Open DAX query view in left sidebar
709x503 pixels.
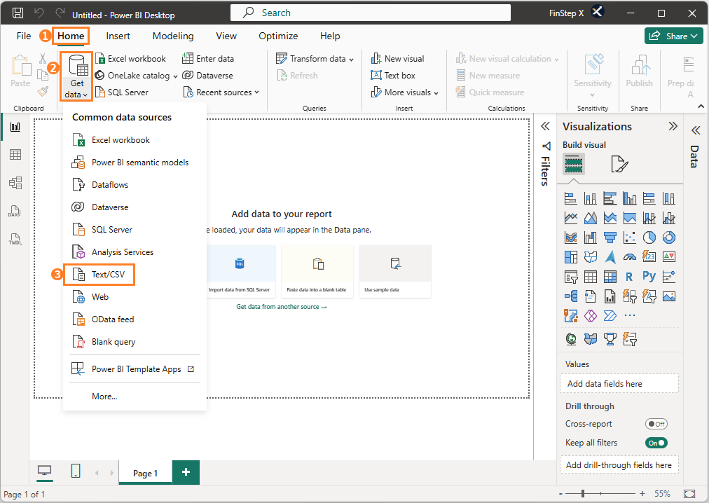15,211
